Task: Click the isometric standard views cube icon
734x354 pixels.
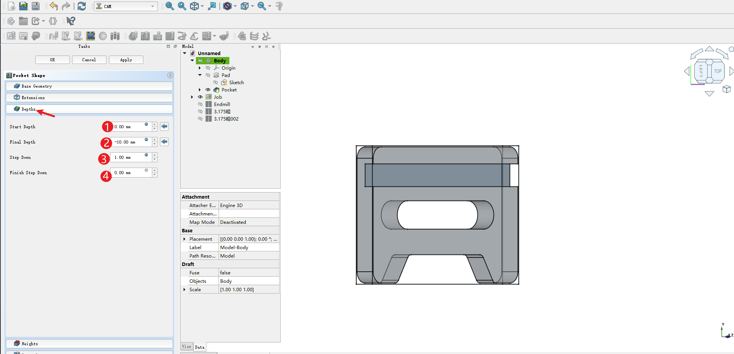Action: click(x=194, y=6)
